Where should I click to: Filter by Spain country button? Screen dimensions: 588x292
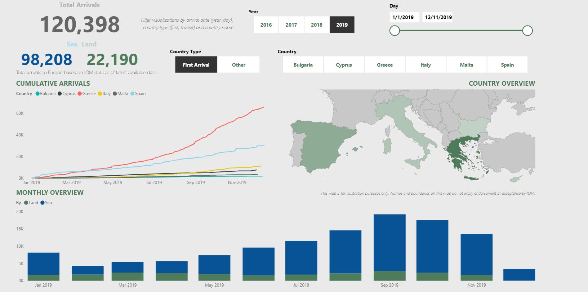click(507, 65)
